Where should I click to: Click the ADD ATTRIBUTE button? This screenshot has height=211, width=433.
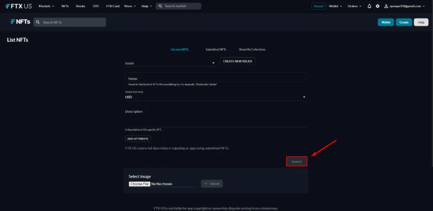[138, 139]
